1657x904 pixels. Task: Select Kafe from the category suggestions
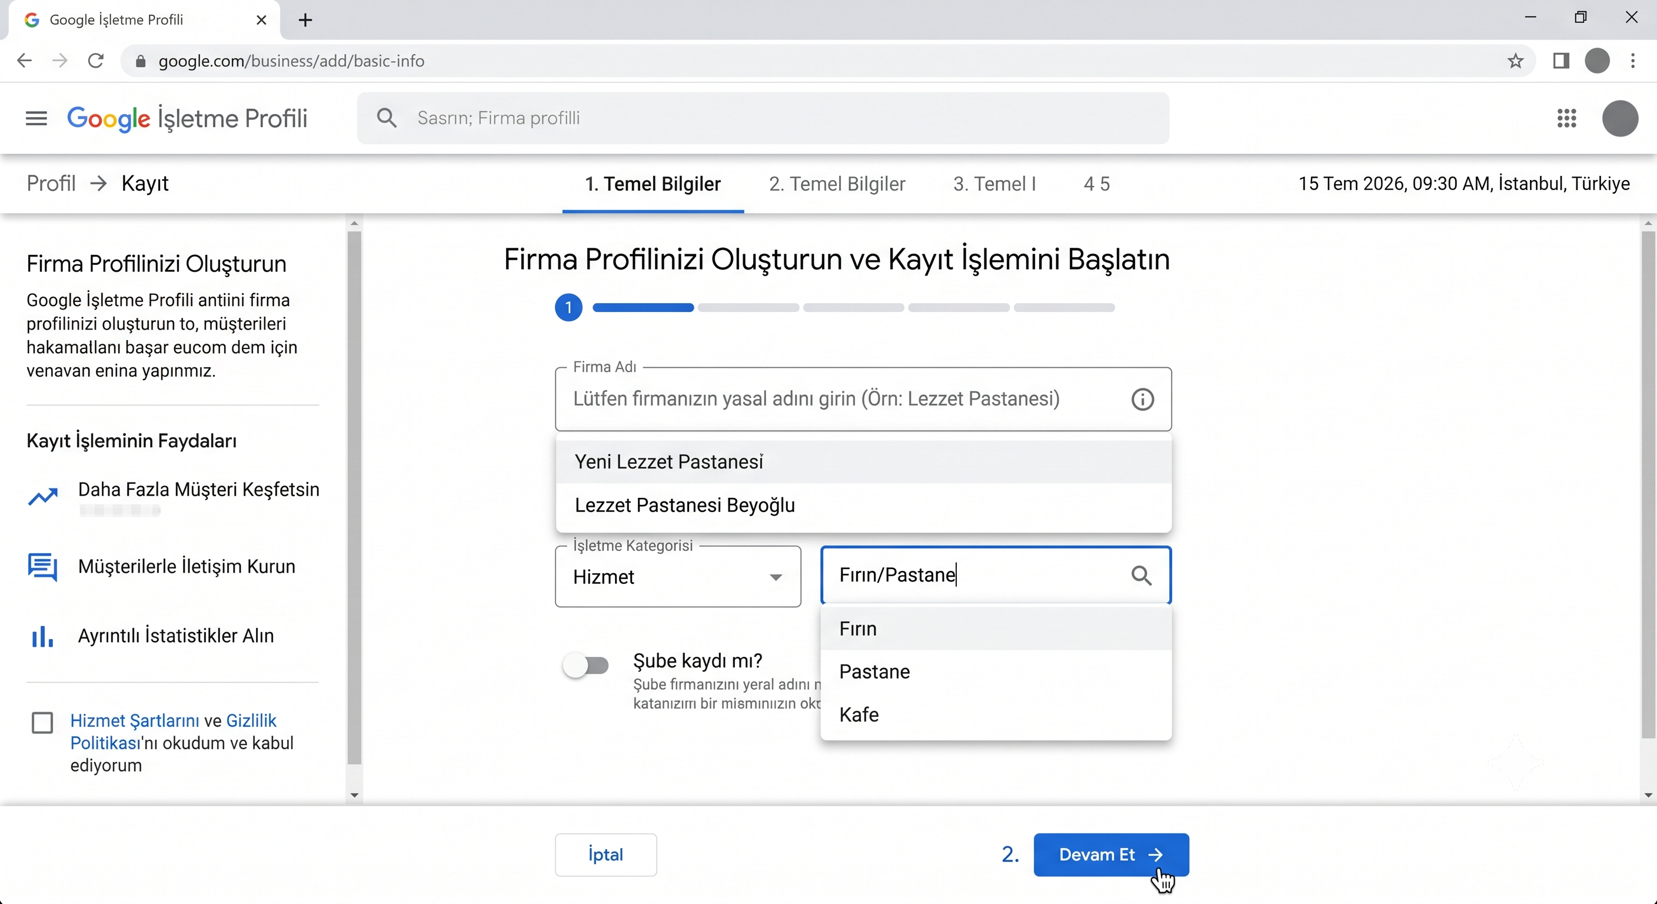(996, 714)
